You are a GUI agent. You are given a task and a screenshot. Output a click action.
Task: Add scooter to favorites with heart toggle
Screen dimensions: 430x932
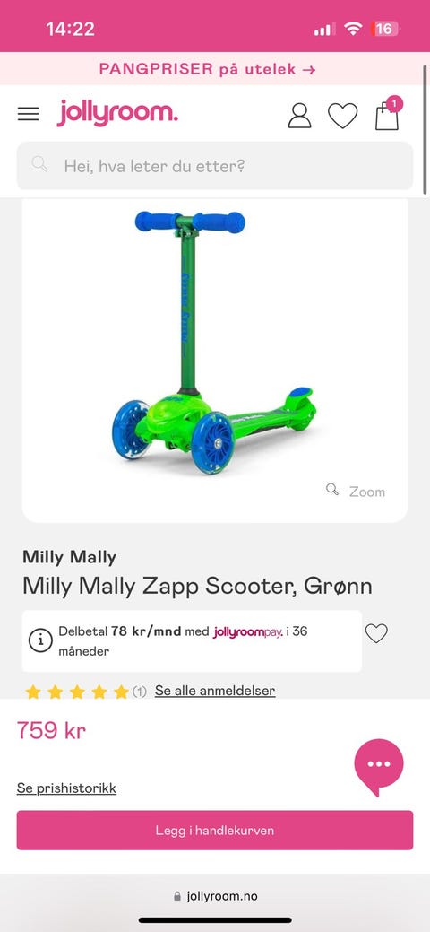376,633
